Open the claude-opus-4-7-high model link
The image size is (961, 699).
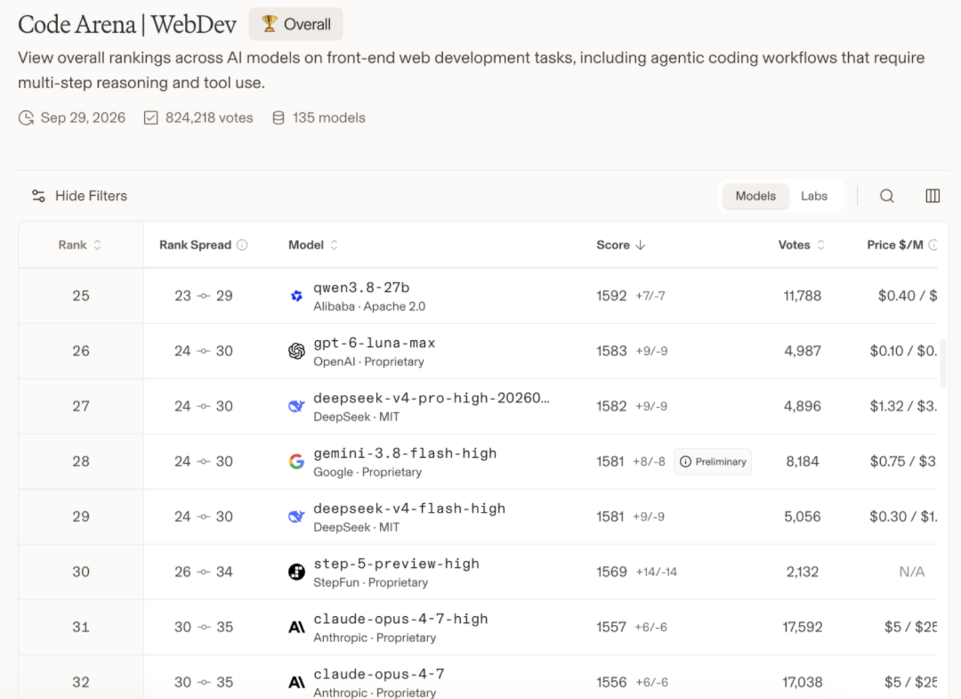401,619
